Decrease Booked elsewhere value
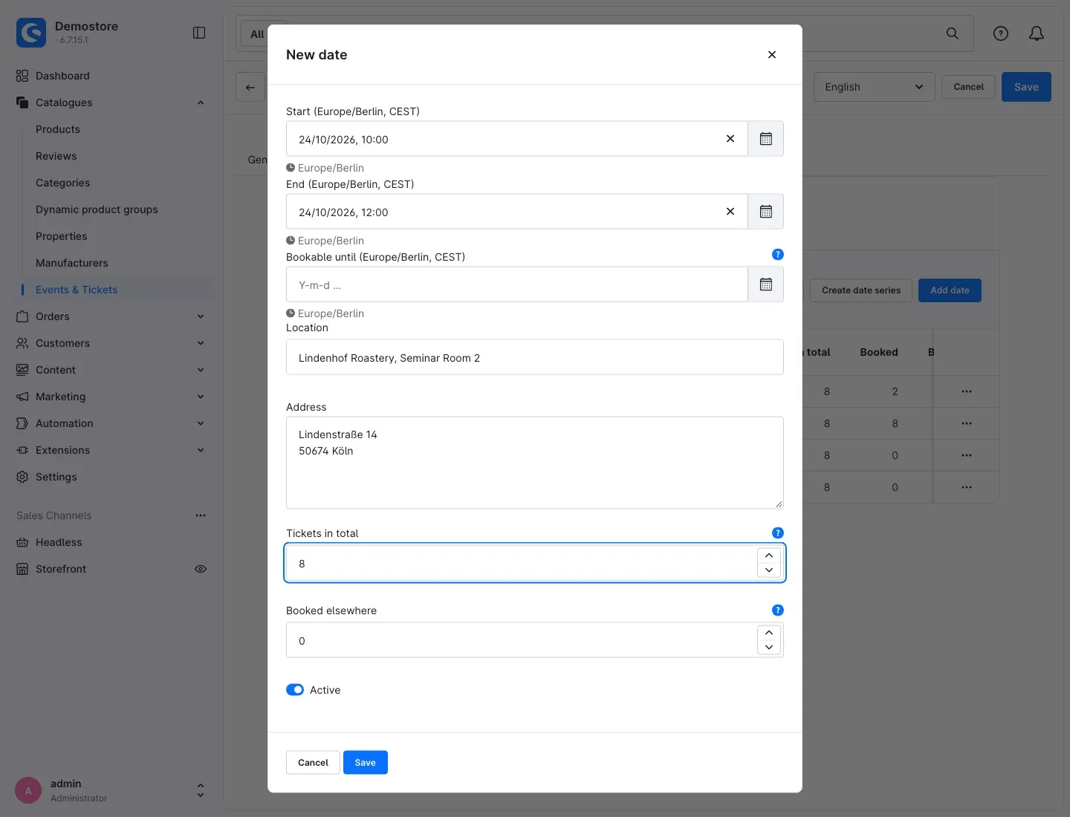Screen dimensions: 1070x817 tap(769, 648)
